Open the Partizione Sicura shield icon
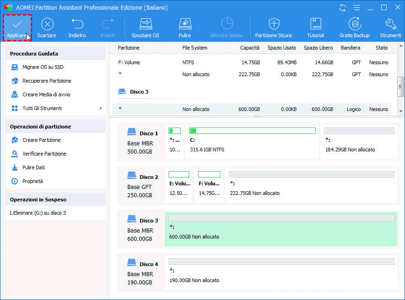This screenshot has height=300, width=405. coord(274,24)
